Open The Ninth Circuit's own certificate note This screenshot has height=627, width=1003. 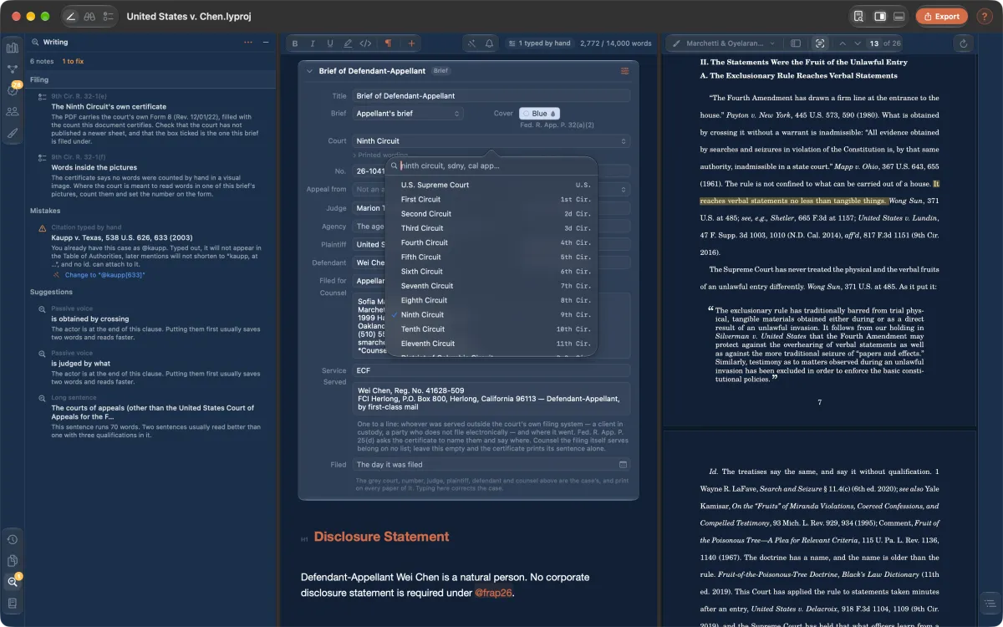point(150,118)
